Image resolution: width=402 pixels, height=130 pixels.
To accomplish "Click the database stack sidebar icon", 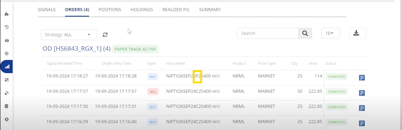I will tap(7, 106).
